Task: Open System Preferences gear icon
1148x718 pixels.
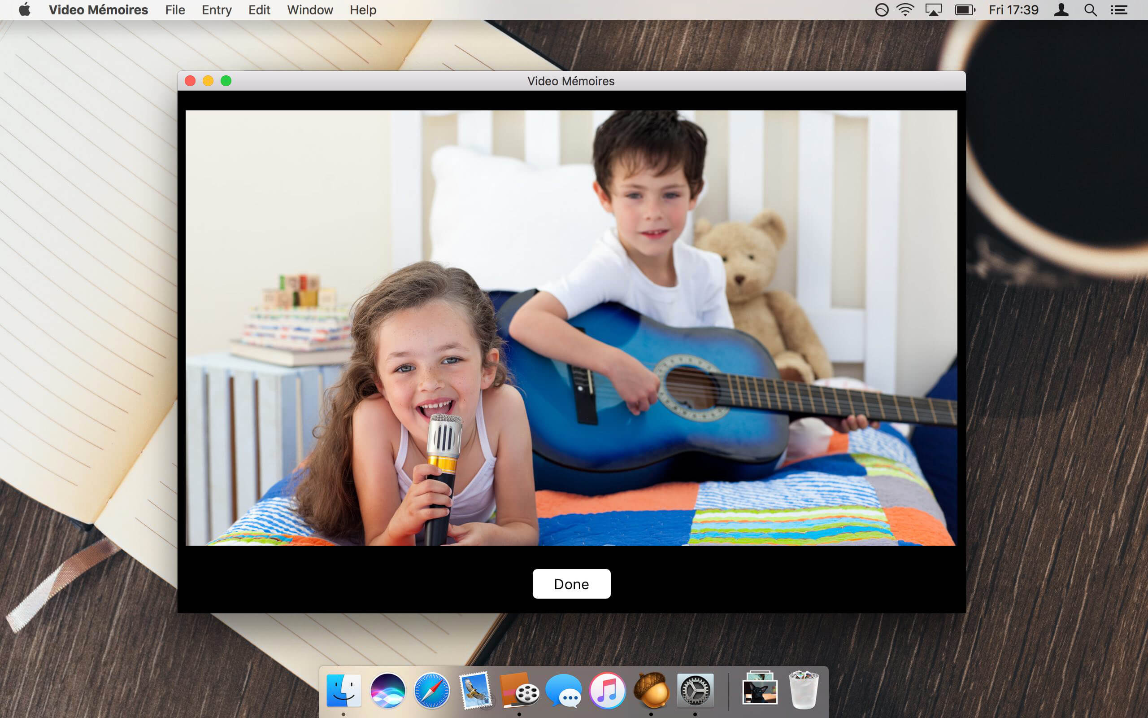Action: tap(695, 691)
